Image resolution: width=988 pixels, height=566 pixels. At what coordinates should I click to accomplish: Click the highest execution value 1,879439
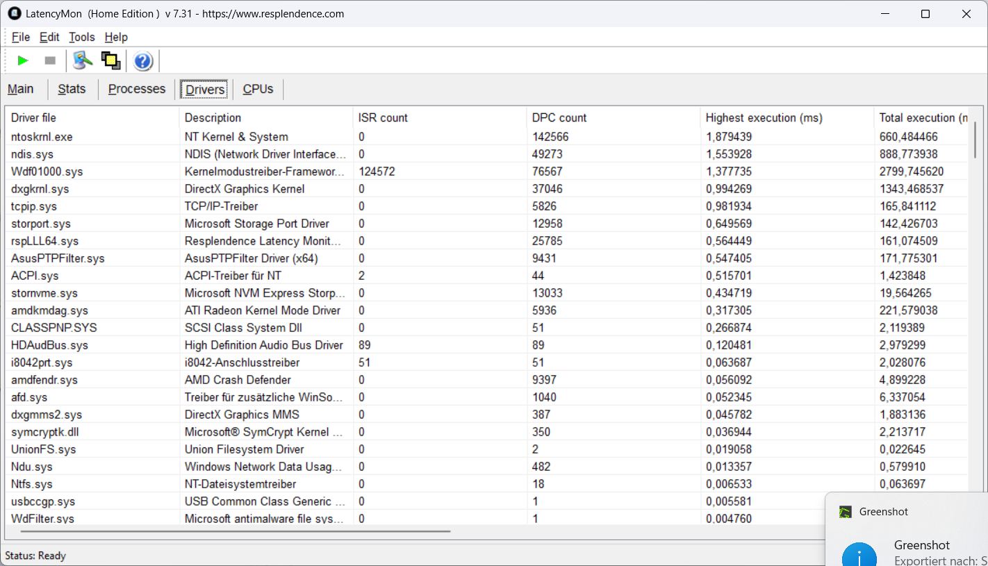pyautogui.click(x=729, y=137)
